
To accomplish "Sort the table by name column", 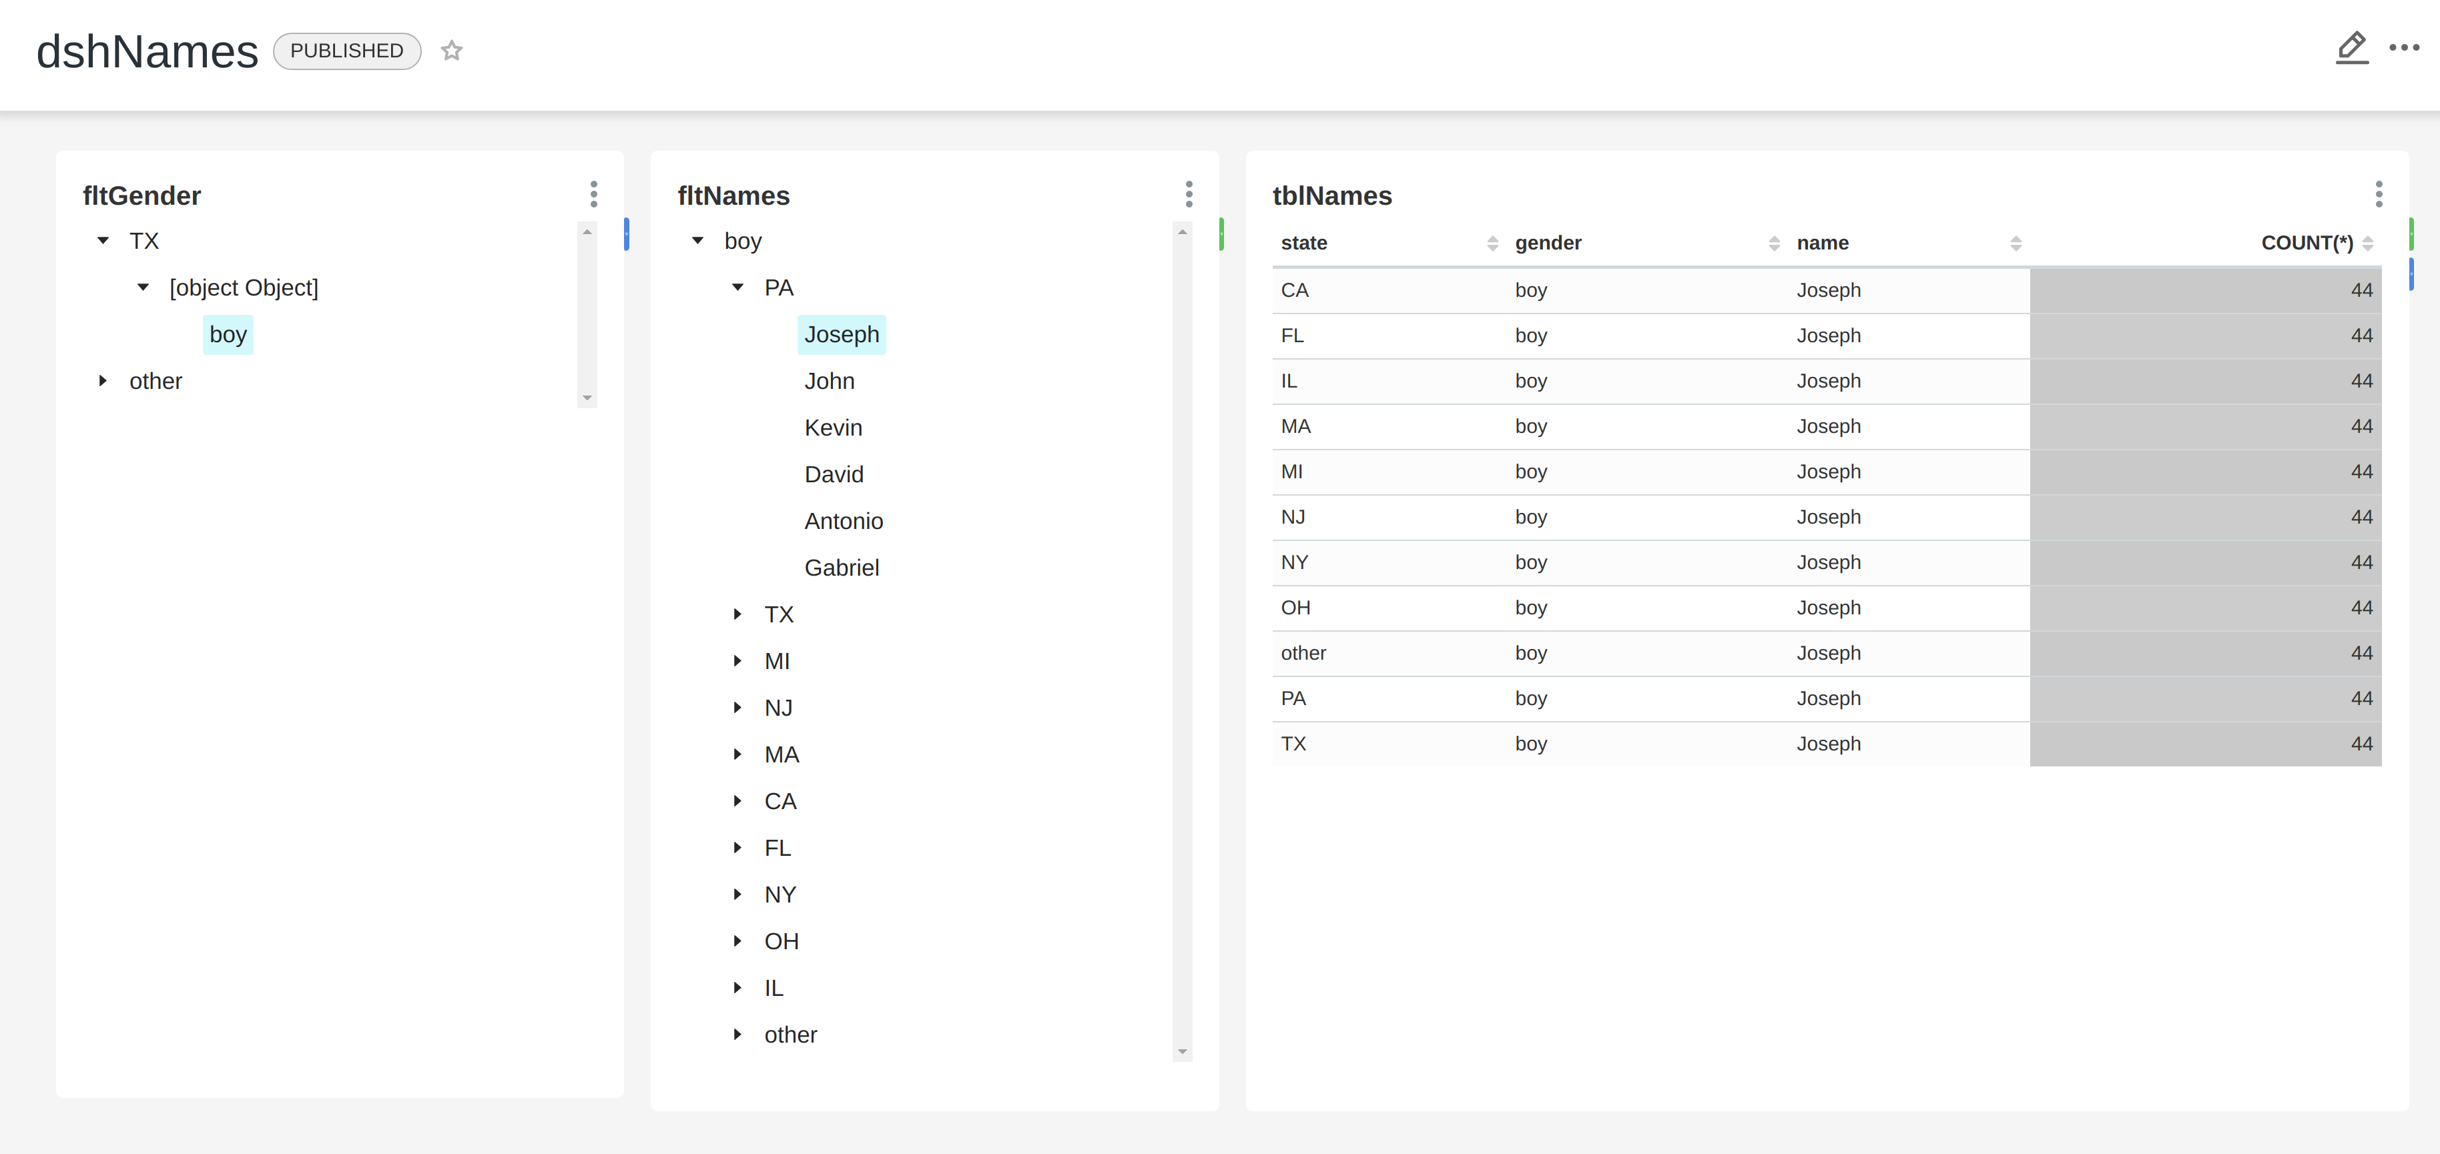I will pos(2017,242).
